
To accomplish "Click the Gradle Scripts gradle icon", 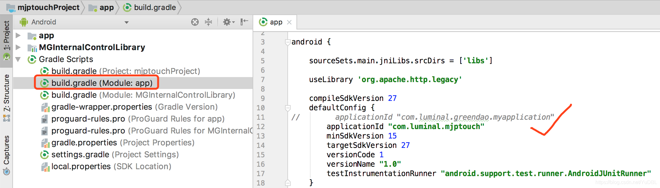I will [32, 60].
